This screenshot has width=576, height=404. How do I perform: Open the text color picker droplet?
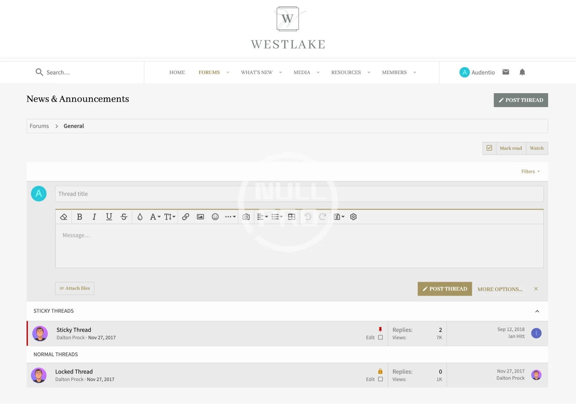140,217
